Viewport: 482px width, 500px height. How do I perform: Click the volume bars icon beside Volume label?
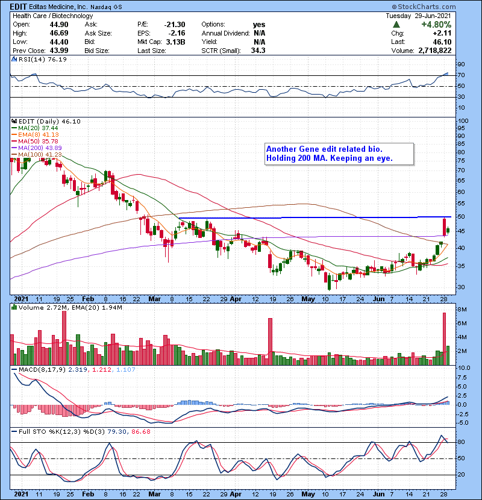pyautogui.click(x=14, y=307)
